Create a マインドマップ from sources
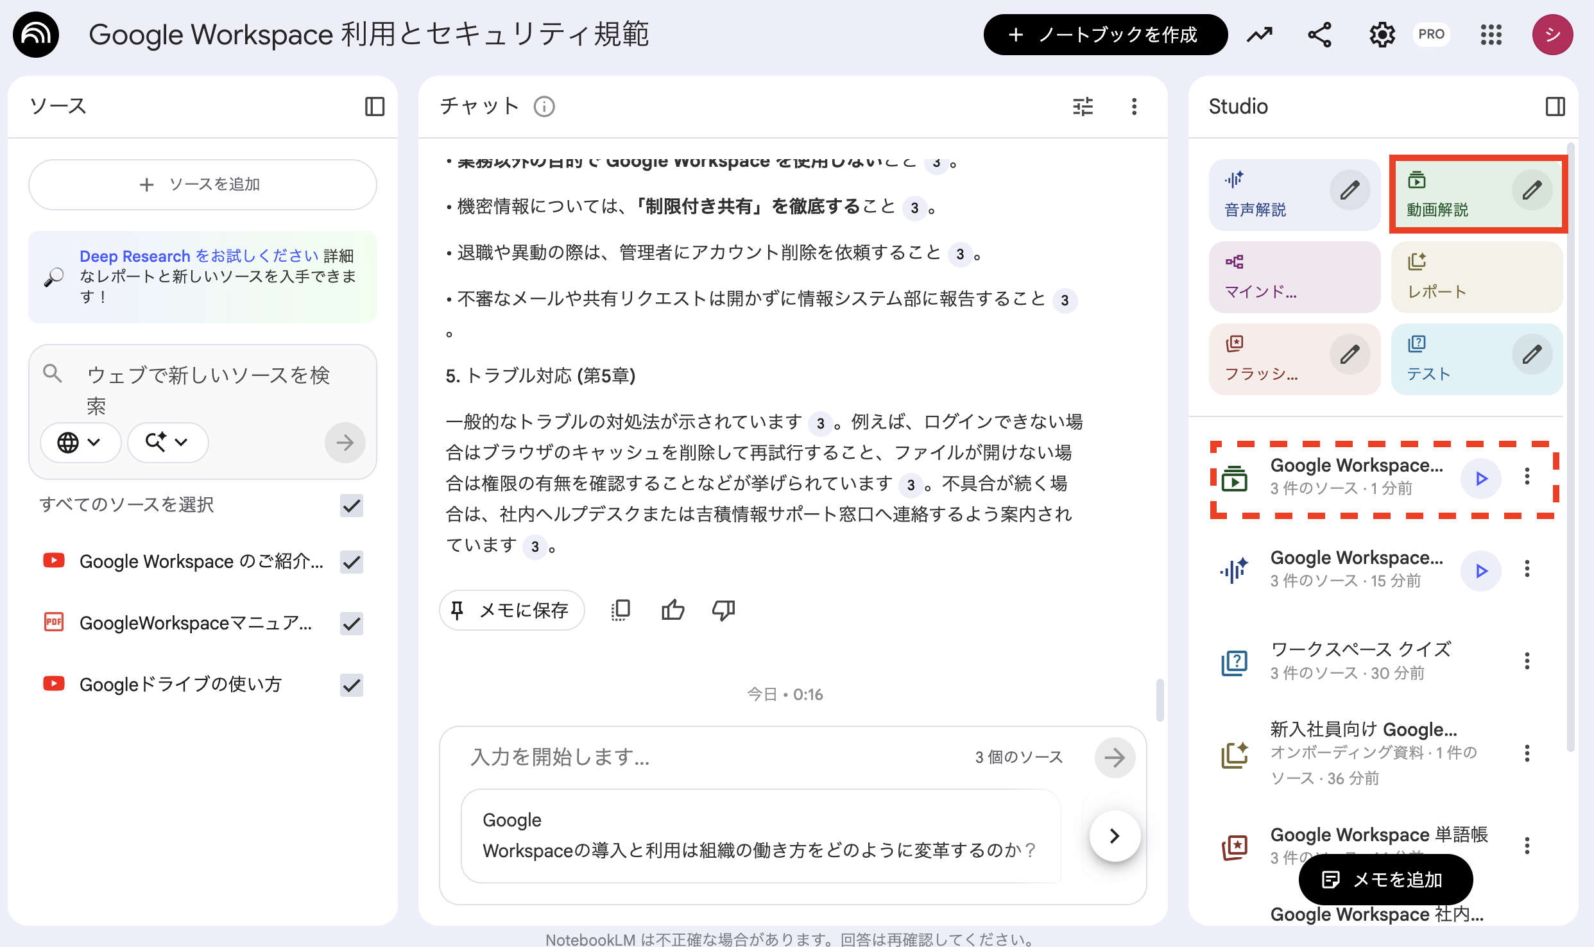The image size is (1594, 947). [x=1293, y=276]
